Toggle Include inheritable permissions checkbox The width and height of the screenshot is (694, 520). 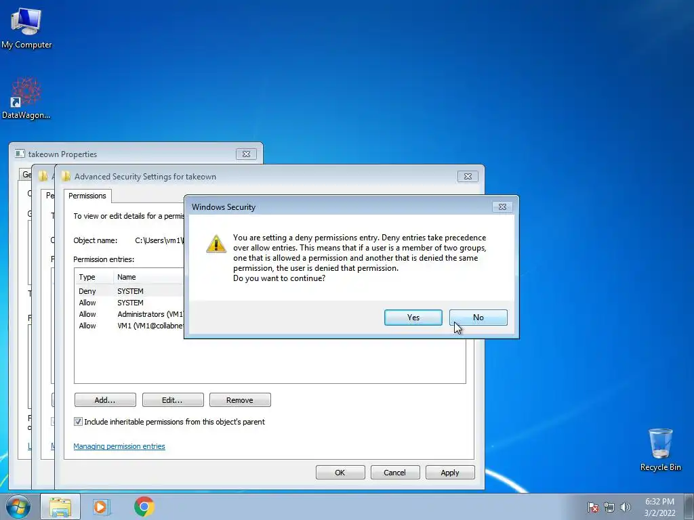(x=78, y=422)
